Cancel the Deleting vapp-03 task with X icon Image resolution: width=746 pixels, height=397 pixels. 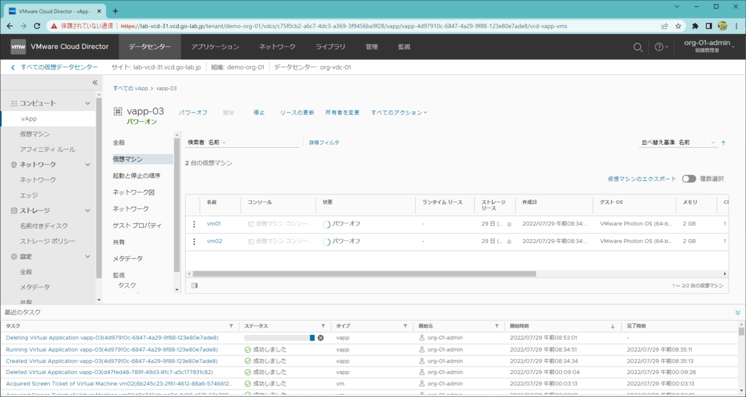(321, 337)
